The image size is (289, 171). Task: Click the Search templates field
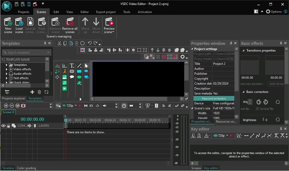tap(26, 53)
